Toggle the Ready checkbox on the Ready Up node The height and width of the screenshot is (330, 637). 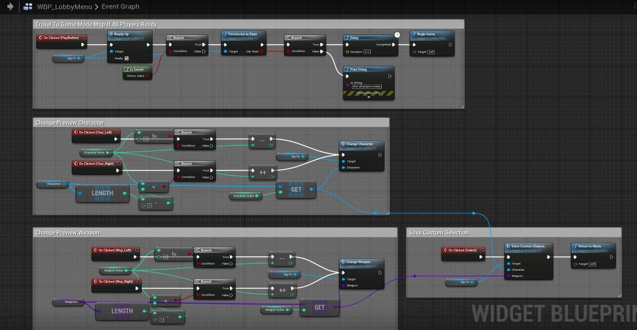coord(127,58)
